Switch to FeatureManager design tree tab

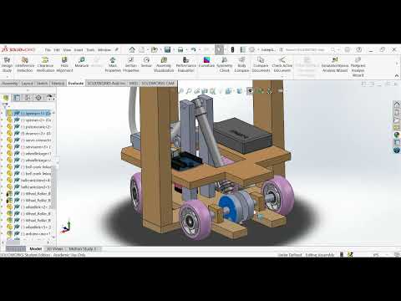[x=6, y=98]
